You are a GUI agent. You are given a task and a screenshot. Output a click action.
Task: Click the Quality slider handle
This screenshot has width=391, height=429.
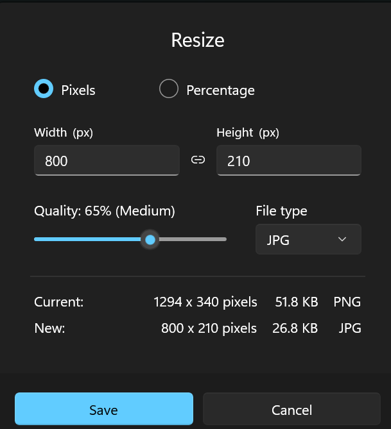tap(150, 239)
